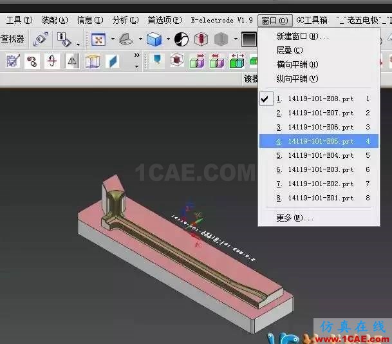Expand toolbar overflow double chevron
Image resolution: width=392 pixels, height=344 pixels.
[136, 55]
